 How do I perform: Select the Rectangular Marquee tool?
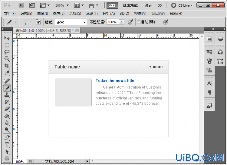7,45
